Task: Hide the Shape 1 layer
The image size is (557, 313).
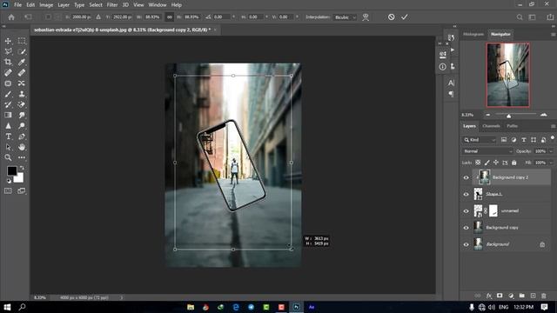Action: click(466, 194)
